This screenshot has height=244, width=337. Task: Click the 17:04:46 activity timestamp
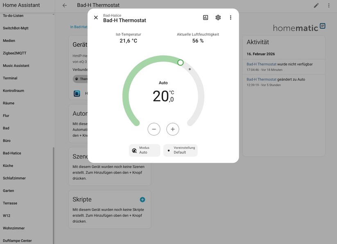pos(265,70)
